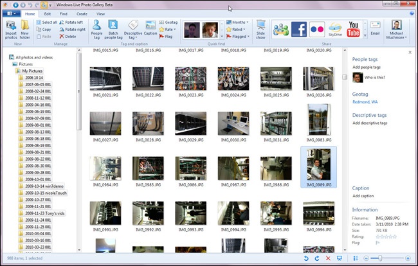Select My Pictures folder
The image size is (418, 266).
tap(29, 71)
